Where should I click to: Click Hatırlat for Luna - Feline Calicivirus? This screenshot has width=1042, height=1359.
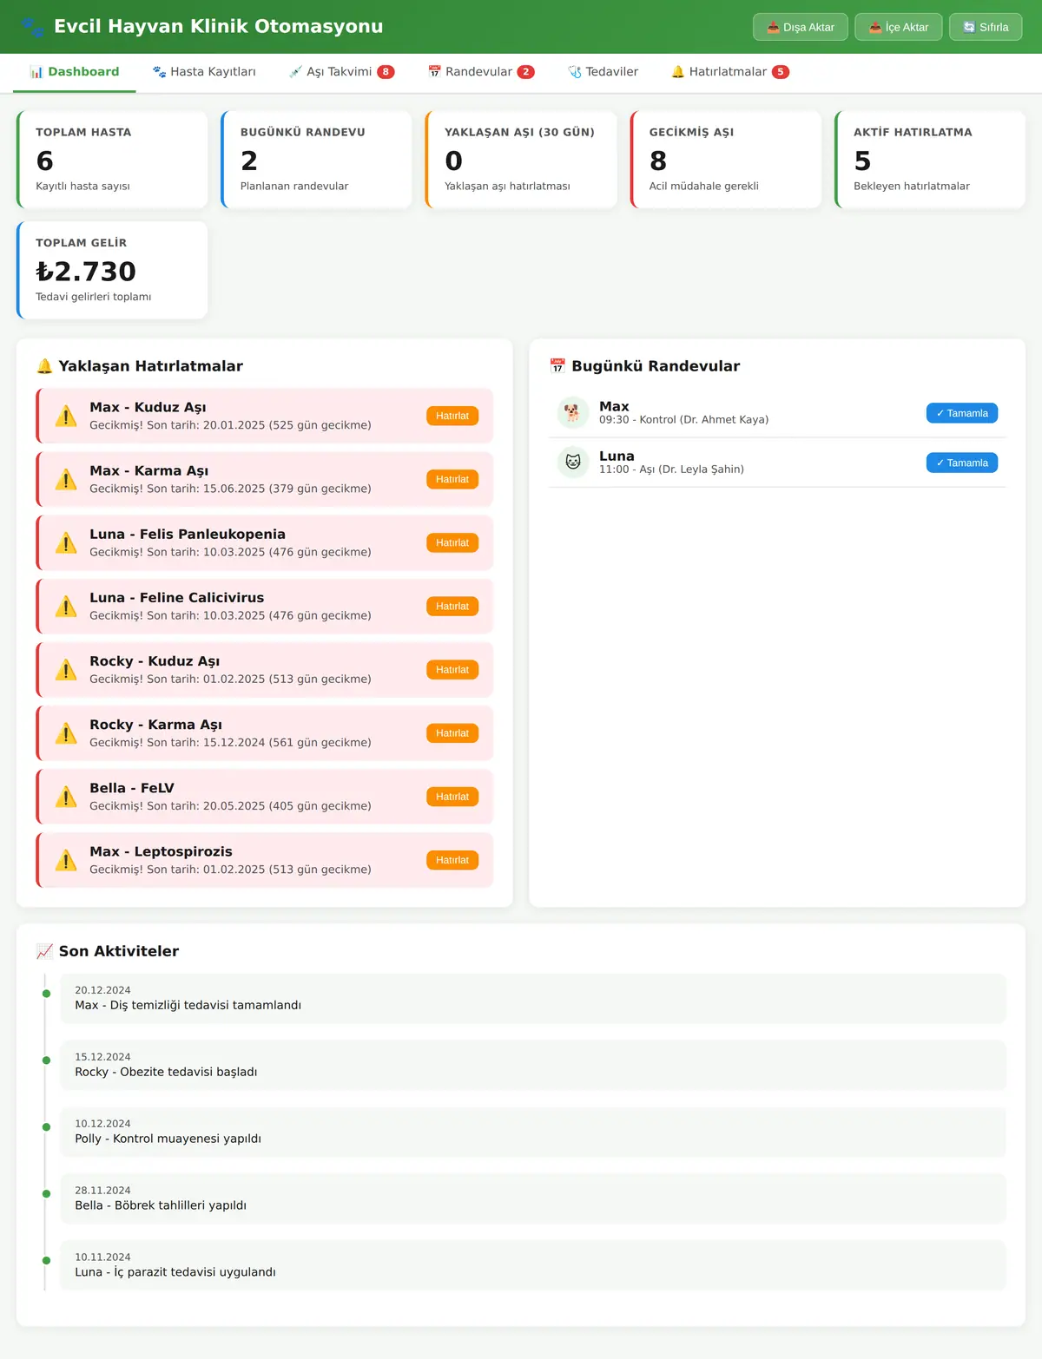452,606
